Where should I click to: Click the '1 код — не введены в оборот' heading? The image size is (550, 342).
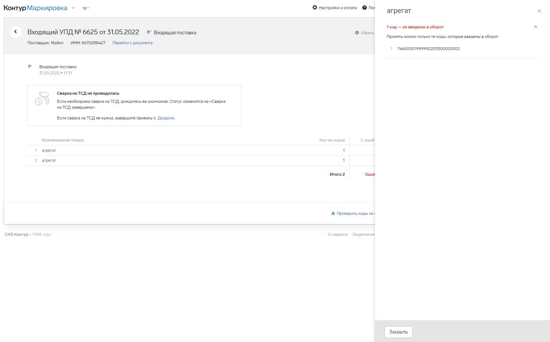pos(415,27)
